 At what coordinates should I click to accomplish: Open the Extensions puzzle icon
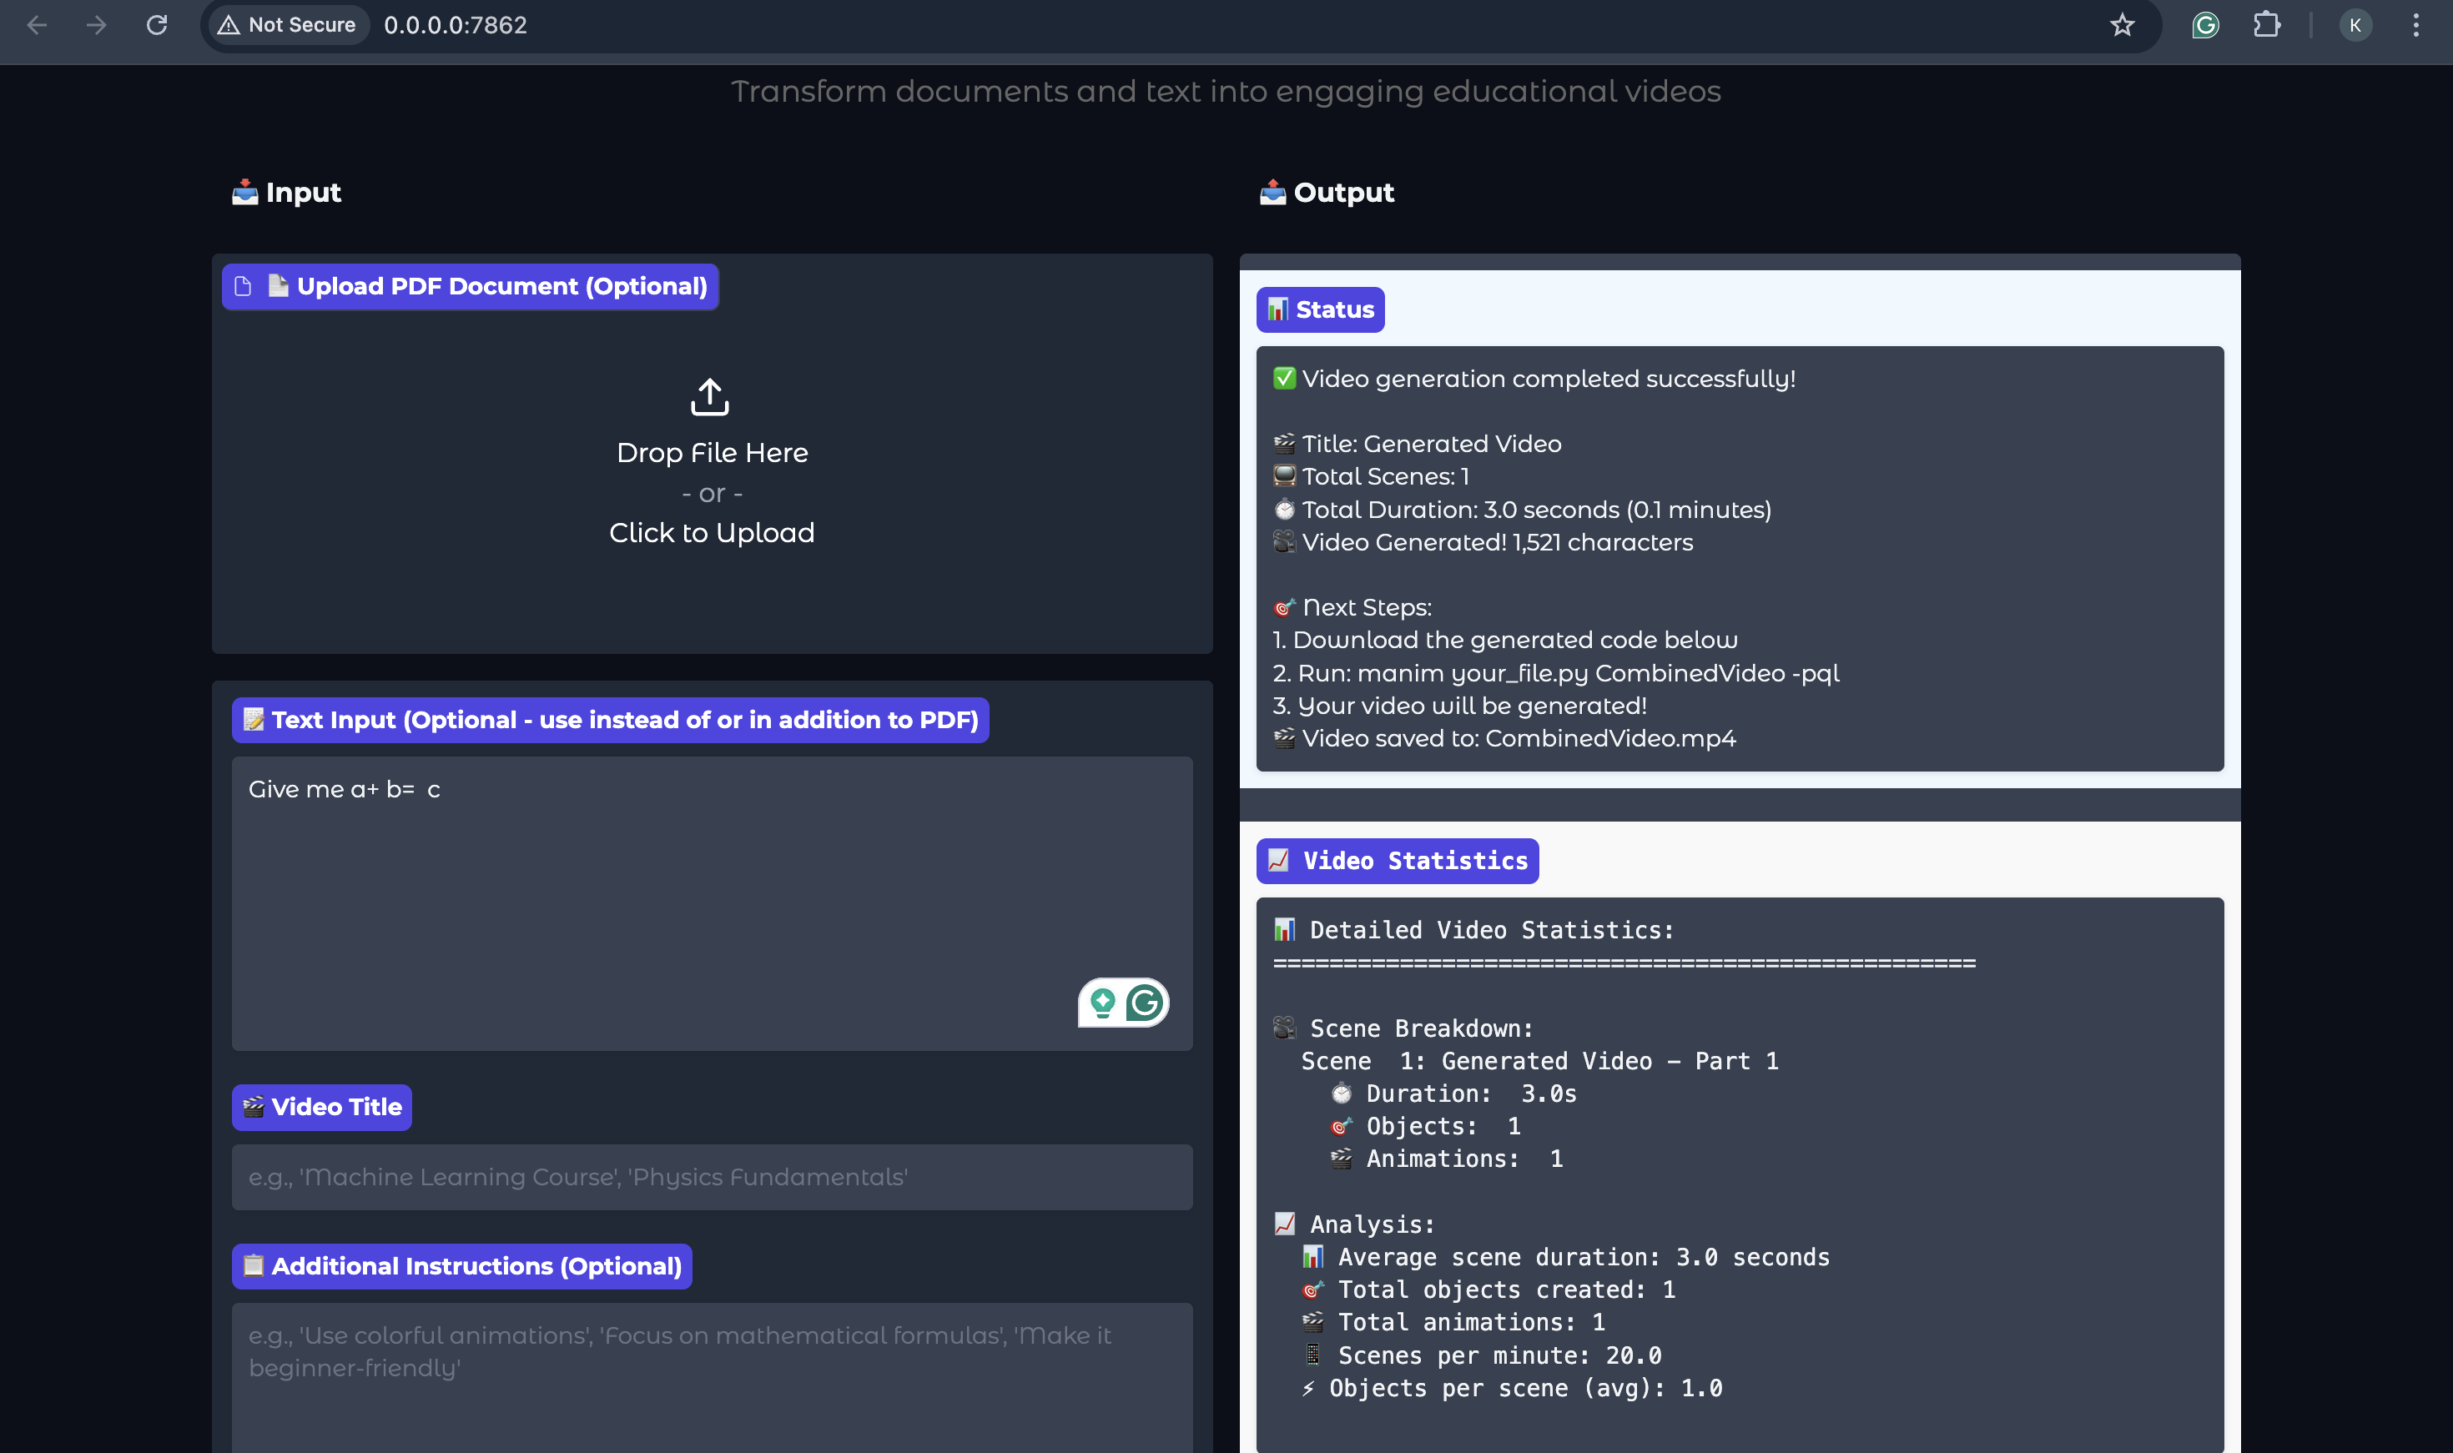tap(2266, 26)
